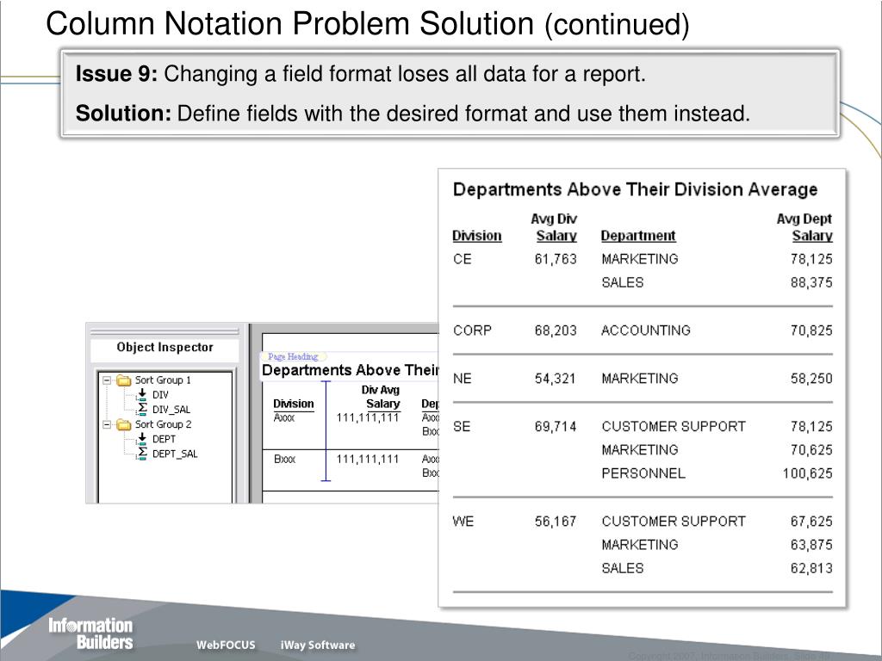The width and height of the screenshot is (882, 661).
Task: Click the iWay Software link in the footer
Action: [318, 646]
